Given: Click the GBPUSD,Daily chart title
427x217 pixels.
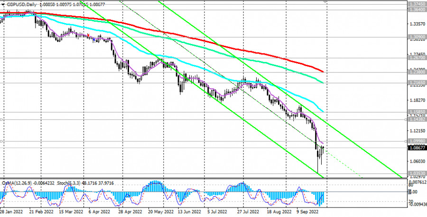Looking at the screenshot, I should [x=22, y=3].
